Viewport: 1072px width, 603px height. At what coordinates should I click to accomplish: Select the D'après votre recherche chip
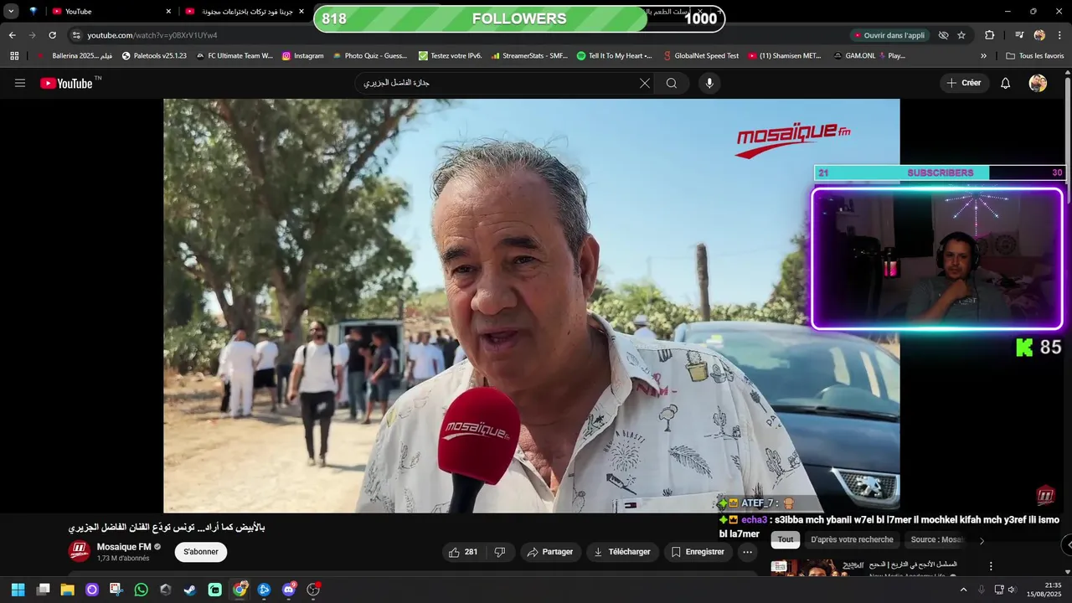(852, 539)
